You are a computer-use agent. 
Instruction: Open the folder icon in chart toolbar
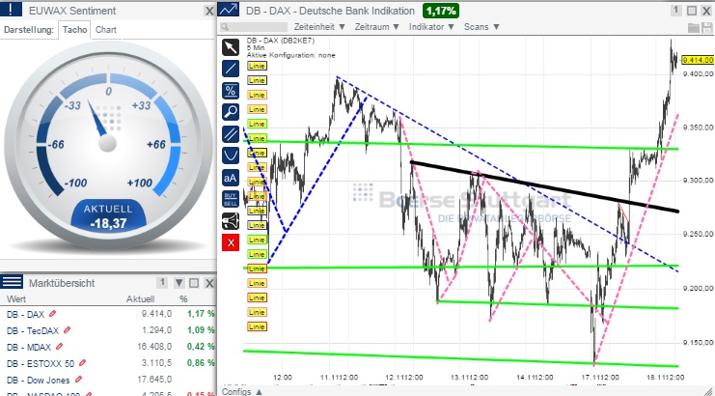click(694, 28)
